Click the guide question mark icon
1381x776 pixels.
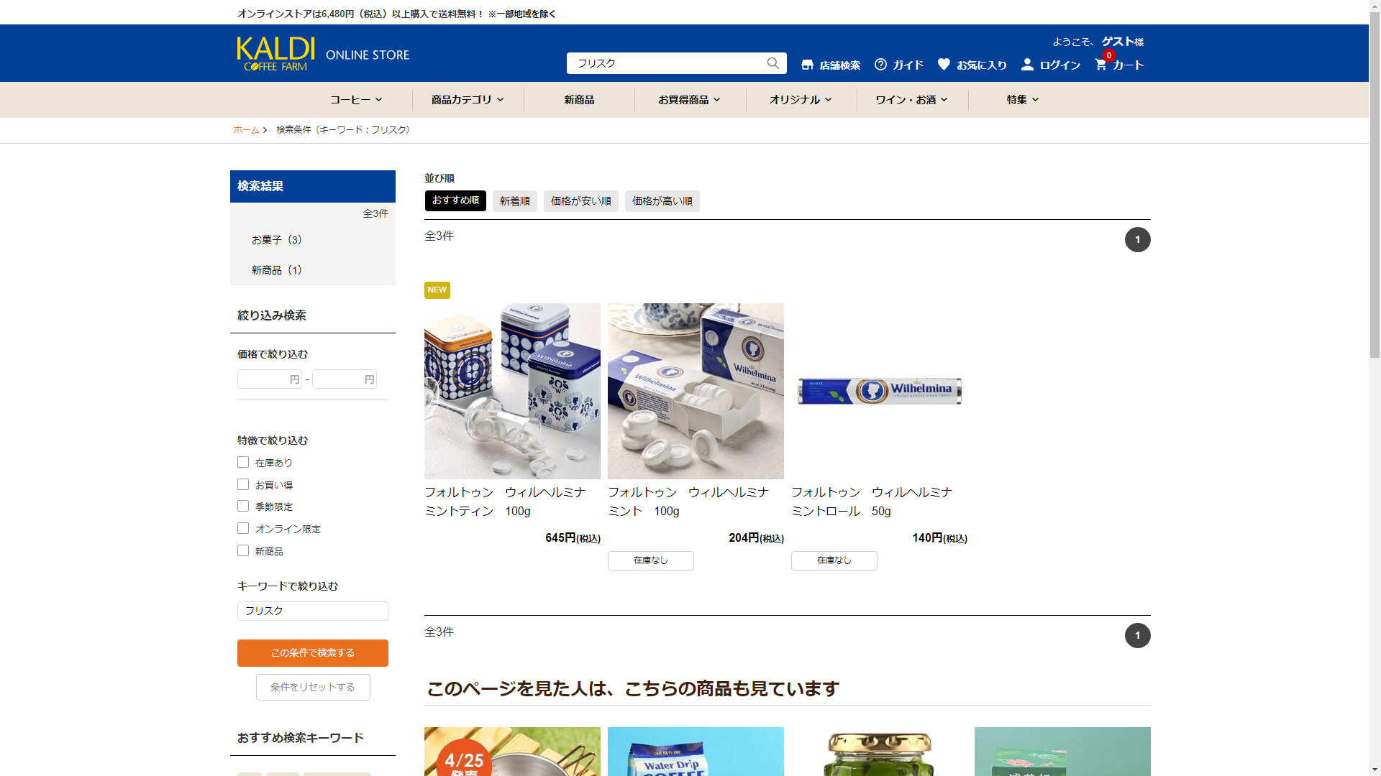tap(880, 65)
